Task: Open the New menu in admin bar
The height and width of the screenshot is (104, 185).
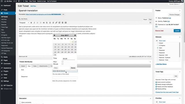Action: [x=25, y=1]
